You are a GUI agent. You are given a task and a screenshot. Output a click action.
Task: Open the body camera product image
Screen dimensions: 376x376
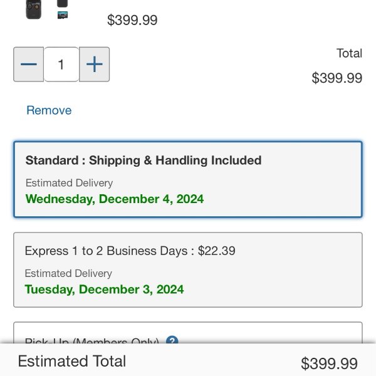[x=34, y=9]
